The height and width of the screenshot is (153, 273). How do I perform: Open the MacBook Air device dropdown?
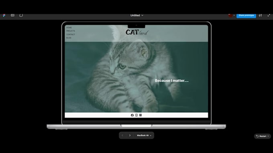point(144,135)
